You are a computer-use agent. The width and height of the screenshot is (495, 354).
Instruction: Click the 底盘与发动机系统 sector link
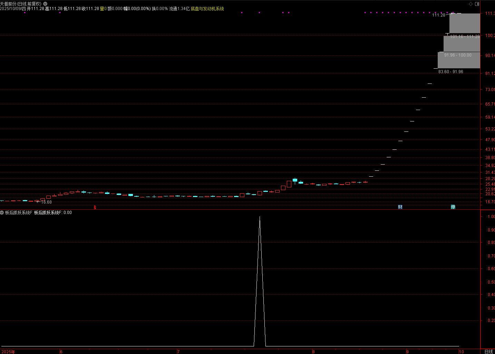[x=207, y=9]
